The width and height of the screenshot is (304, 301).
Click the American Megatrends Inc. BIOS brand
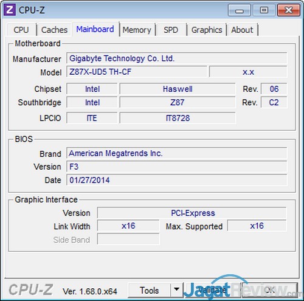pos(177,153)
